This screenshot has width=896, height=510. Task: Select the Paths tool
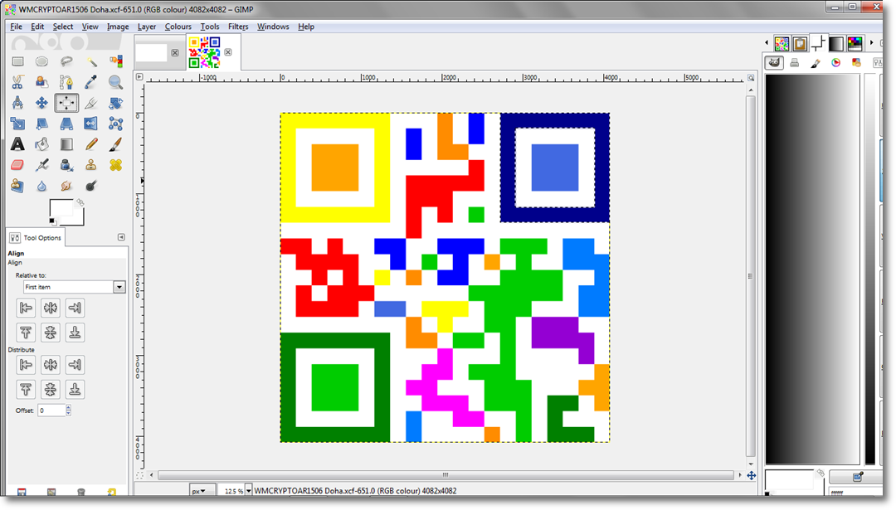click(66, 82)
